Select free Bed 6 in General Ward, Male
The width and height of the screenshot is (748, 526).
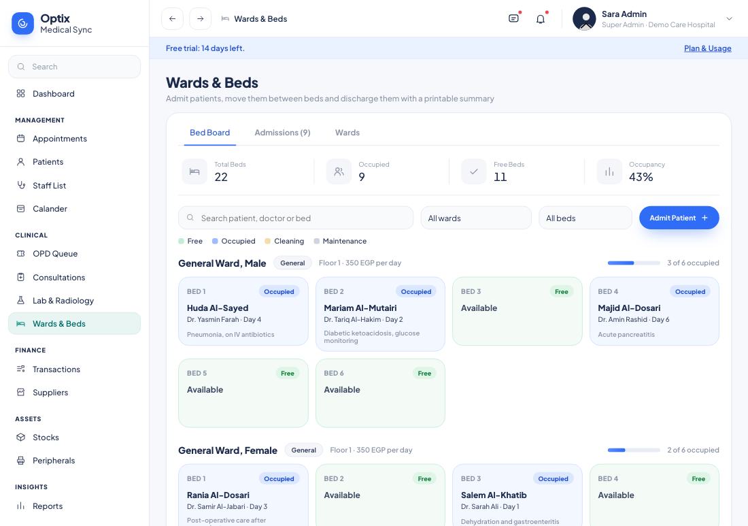point(380,393)
